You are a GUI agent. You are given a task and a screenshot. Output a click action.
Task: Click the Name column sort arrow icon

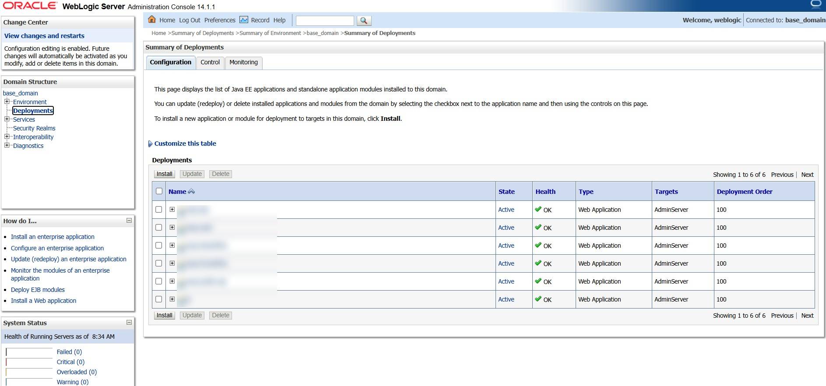[x=191, y=192]
